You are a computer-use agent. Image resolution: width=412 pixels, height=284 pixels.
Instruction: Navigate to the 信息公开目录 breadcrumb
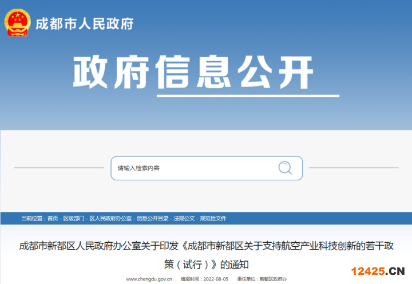[x=153, y=219]
